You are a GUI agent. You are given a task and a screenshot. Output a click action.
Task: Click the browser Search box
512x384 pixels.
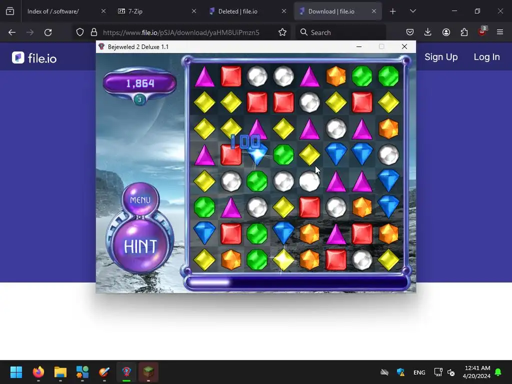pos(341,32)
